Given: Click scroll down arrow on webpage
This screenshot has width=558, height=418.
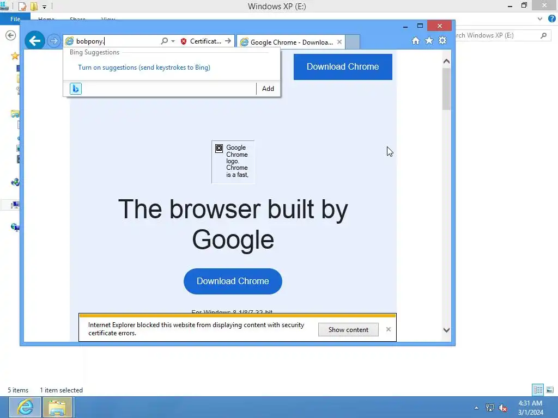Looking at the screenshot, I should [x=447, y=330].
